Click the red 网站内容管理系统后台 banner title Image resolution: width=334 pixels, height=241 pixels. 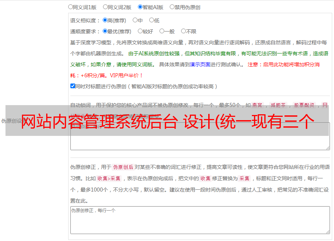pyautogui.click(x=167, y=121)
